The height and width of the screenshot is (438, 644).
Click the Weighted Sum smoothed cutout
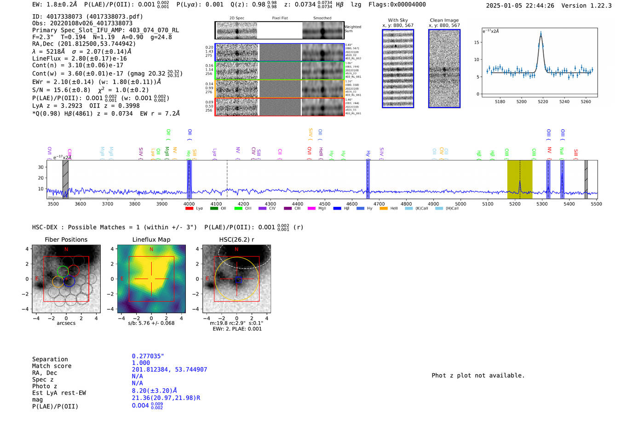(x=322, y=31)
